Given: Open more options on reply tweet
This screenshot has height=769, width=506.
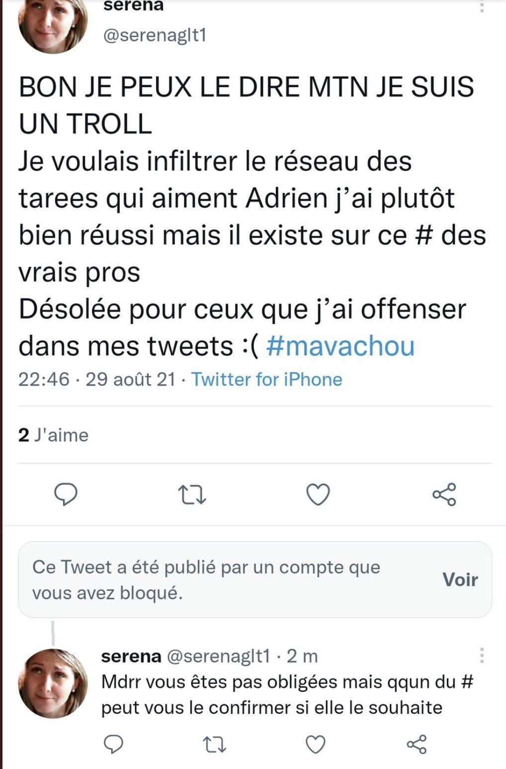Looking at the screenshot, I should 482,656.
